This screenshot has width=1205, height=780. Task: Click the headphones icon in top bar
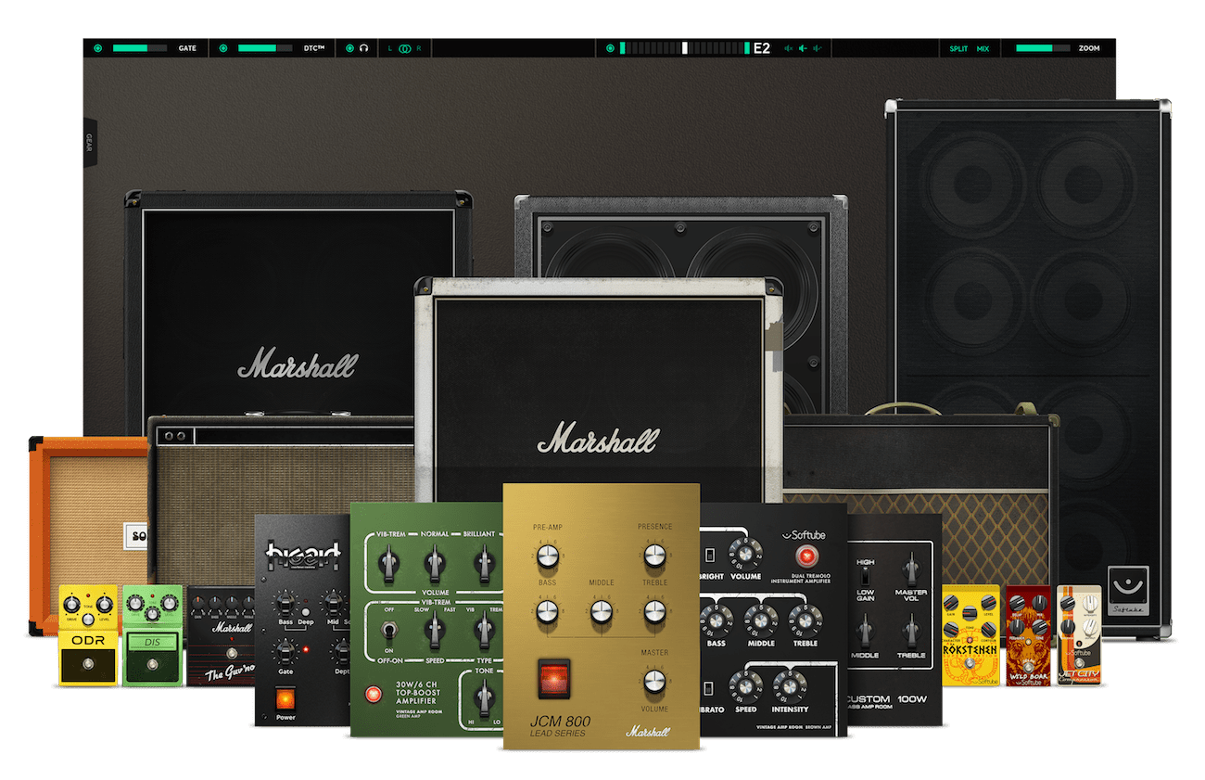click(365, 48)
